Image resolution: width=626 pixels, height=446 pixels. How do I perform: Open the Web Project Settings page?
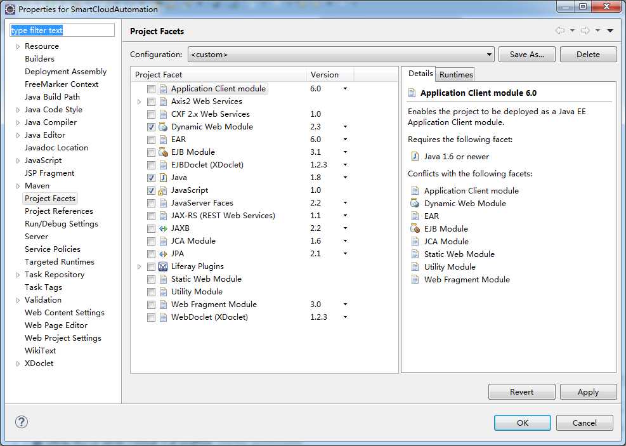coord(63,338)
